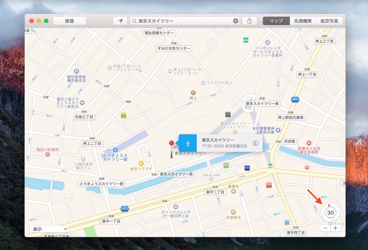Click 医療法人社団健生堂病院 hospital icon
This screenshot has width=368, height=250.
coord(309,143)
